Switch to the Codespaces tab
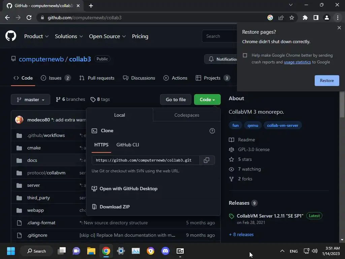The width and height of the screenshot is (345, 259). tap(187, 115)
